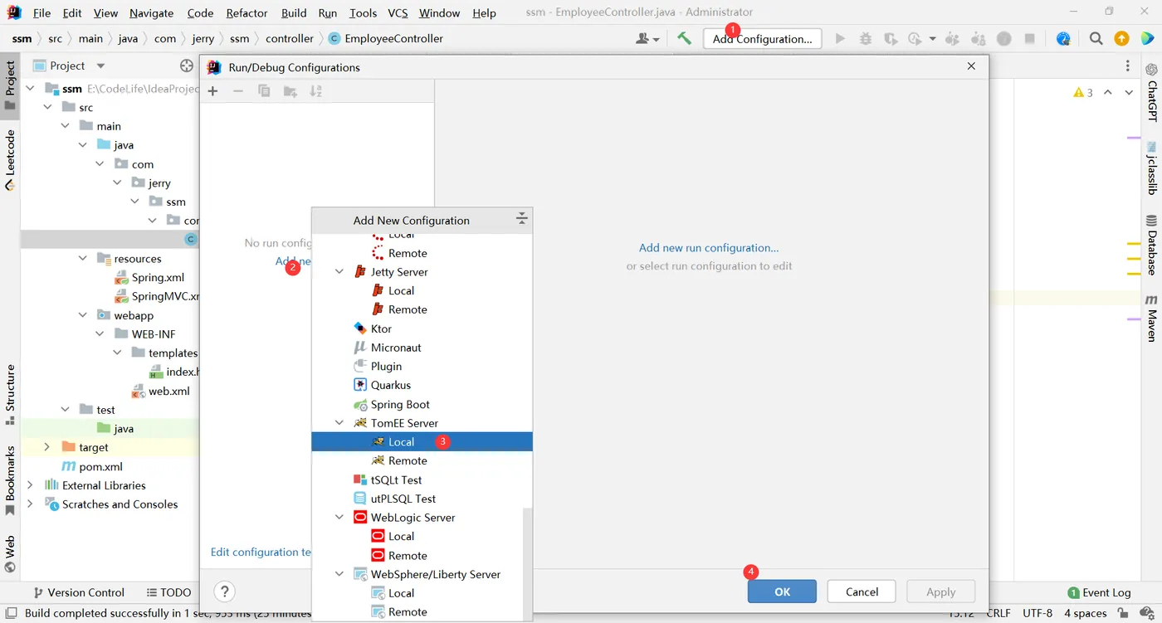The image size is (1162, 623).
Task: Open the Navigate menu
Action: [x=152, y=13]
